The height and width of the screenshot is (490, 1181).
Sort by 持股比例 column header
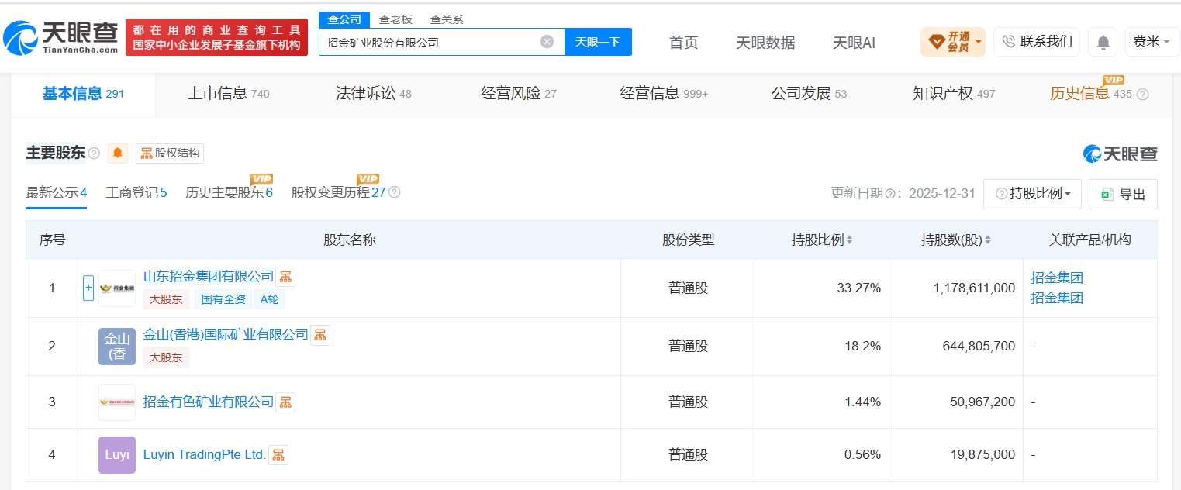click(x=822, y=240)
